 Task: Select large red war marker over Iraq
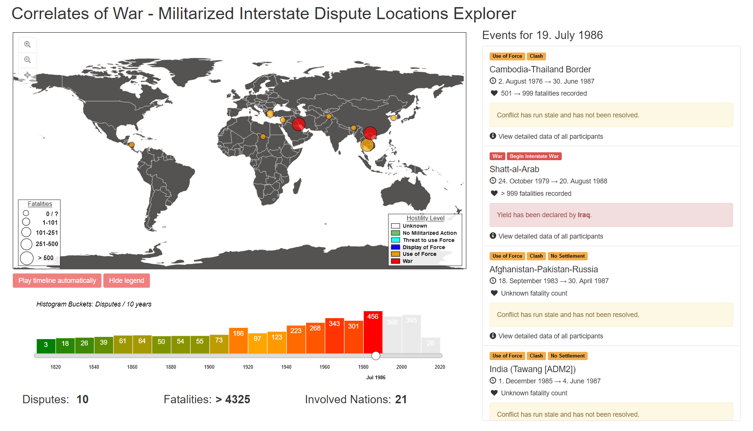(298, 124)
